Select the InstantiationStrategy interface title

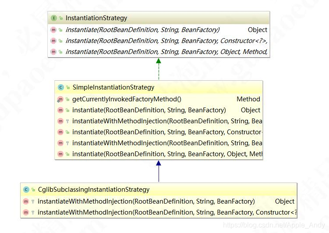[96, 18]
